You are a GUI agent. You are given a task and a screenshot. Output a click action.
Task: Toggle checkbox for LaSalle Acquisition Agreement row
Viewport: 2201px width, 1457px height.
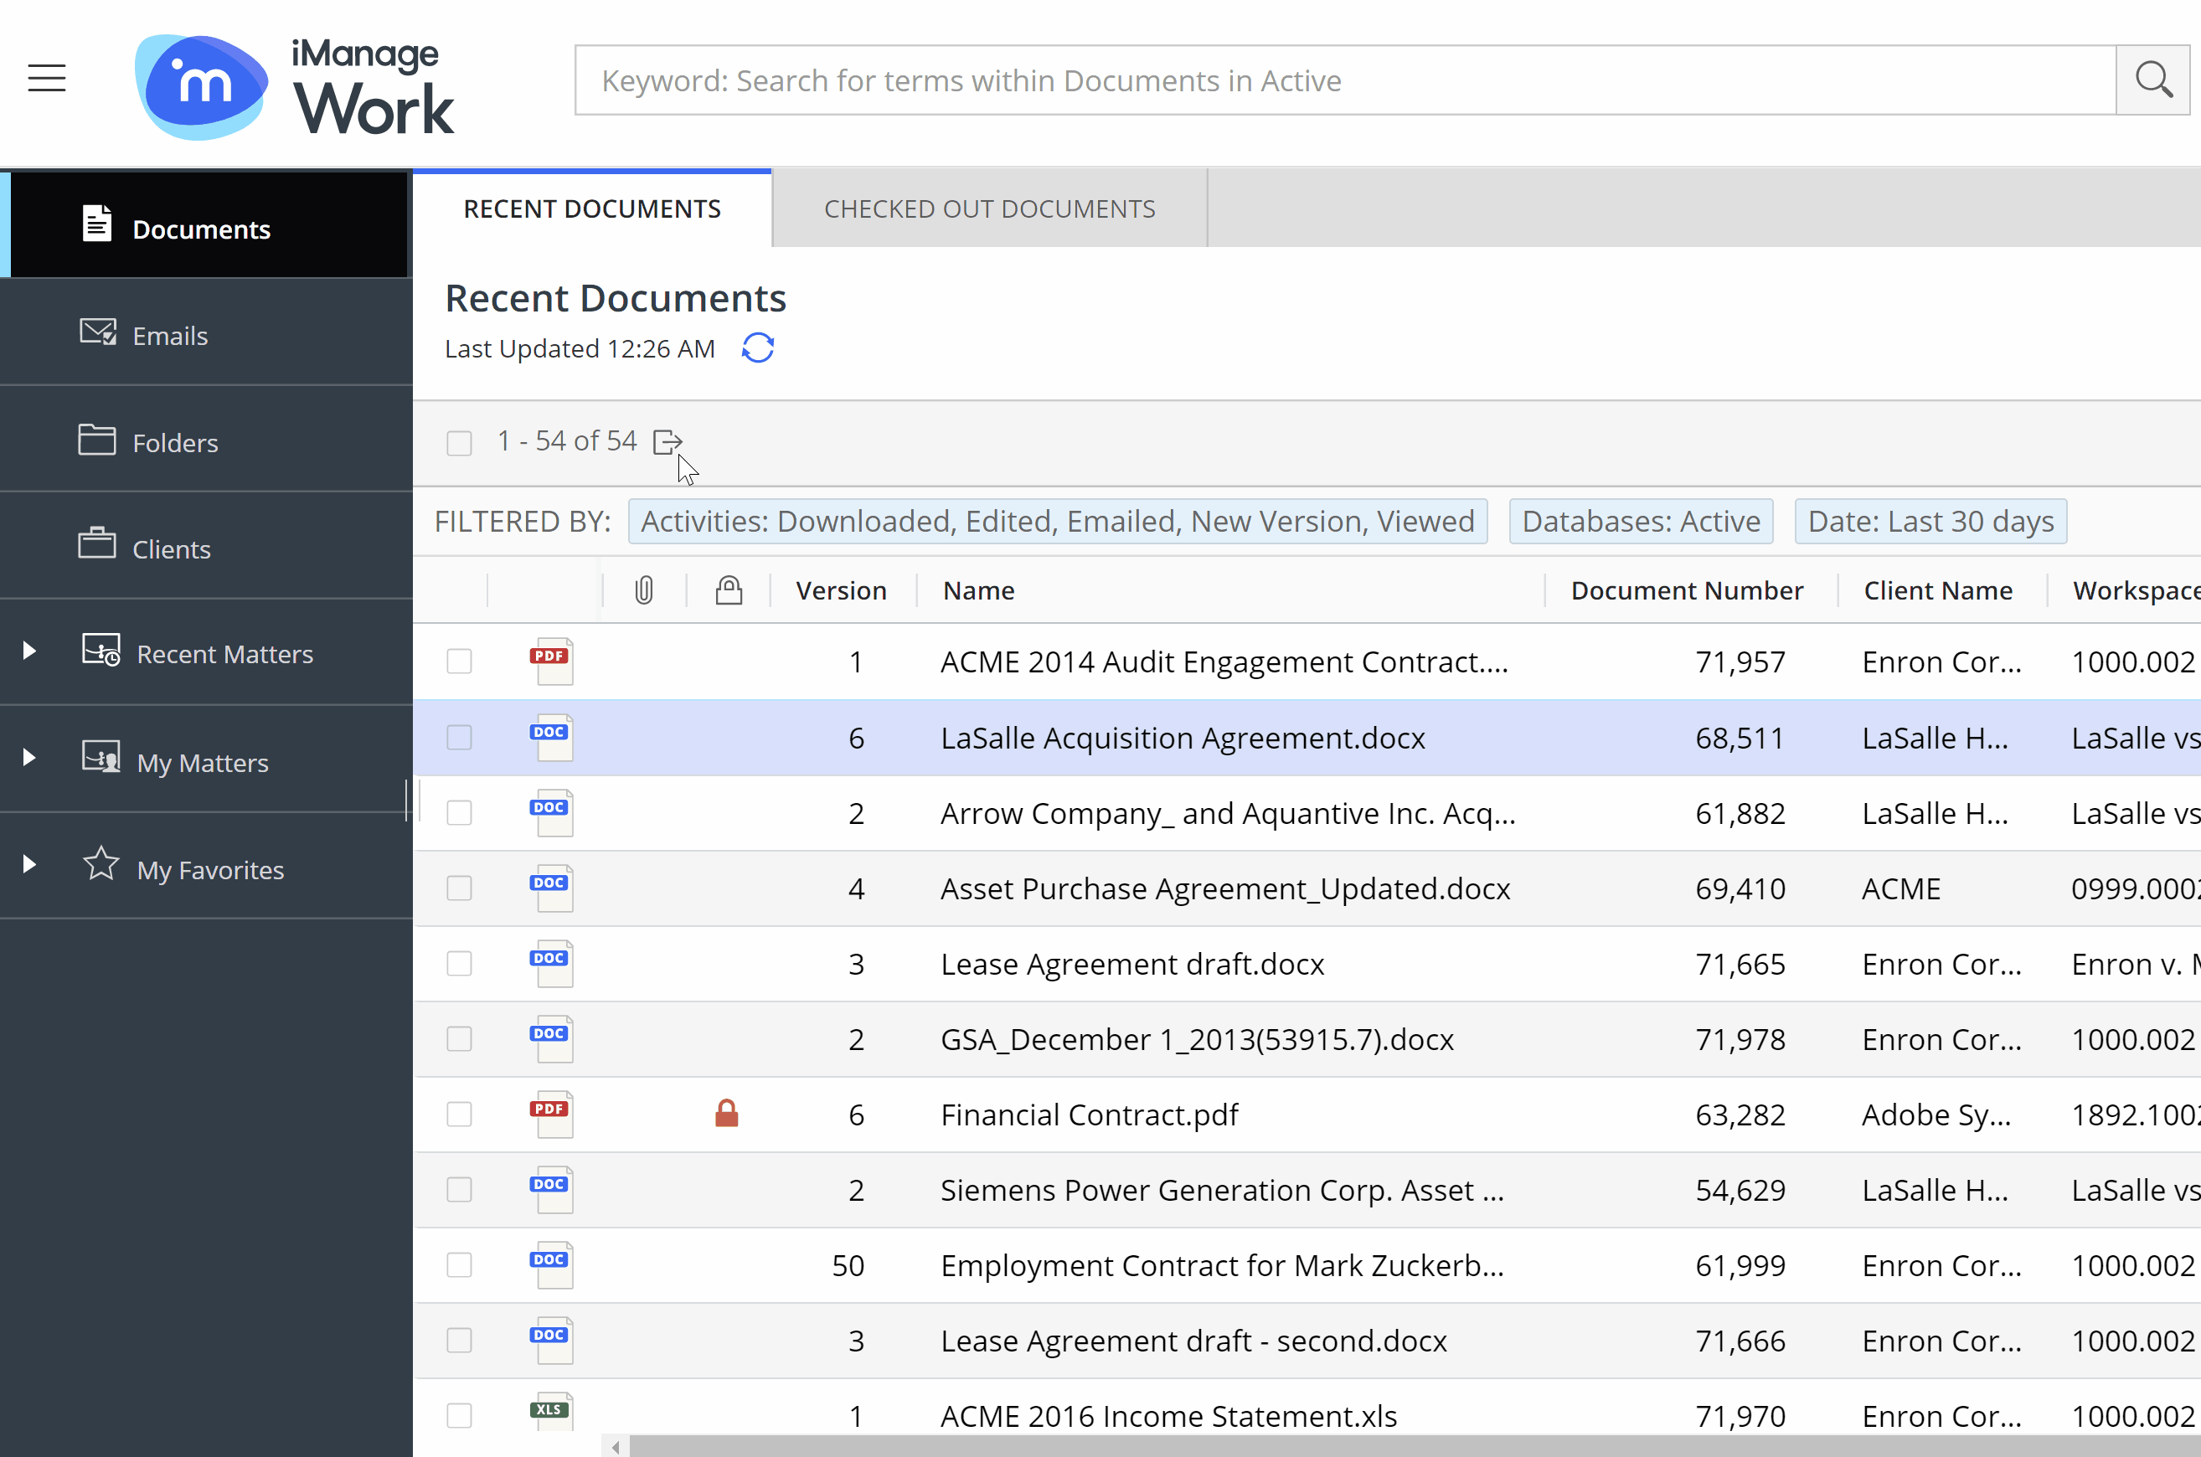point(458,737)
